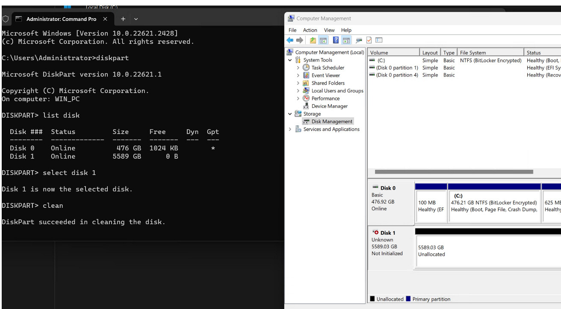Open the Action menu
The image size is (561, 309).
click(310, 30)
